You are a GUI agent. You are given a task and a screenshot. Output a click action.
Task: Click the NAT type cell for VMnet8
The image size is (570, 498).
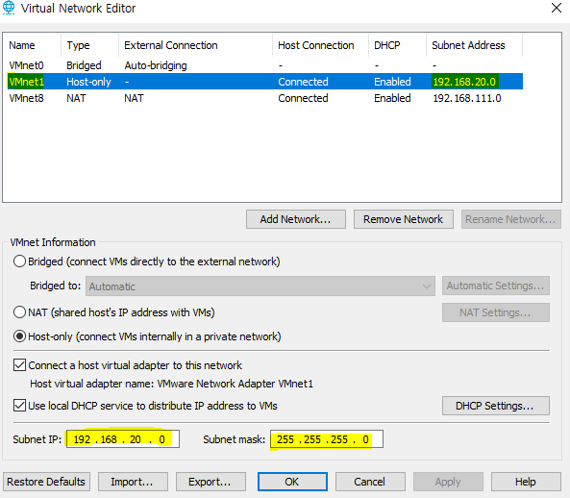pos(76,98)
